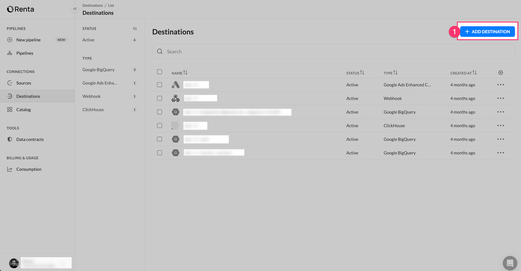Open the chat support bubble icon
Screen dimensions: 521x271
tap(509, 263)
